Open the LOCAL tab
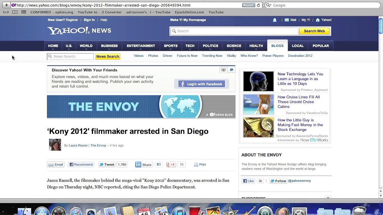Viewport: 383px width, 215px height. coord(298,46)
